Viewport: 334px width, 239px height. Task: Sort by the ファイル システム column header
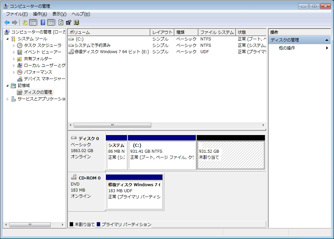tap(217, 32)
